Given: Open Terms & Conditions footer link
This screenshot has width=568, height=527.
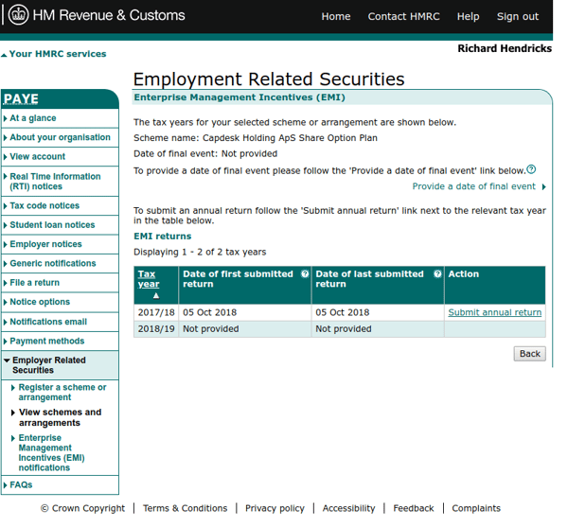Looking at the screenshot, I should click(x=185, y=508).
